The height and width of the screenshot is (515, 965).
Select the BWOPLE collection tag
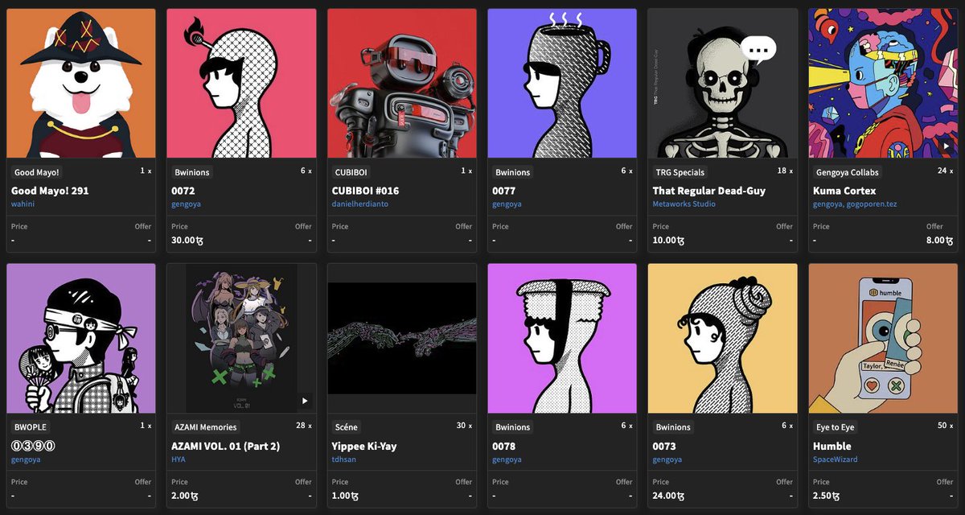pos(31,427)
